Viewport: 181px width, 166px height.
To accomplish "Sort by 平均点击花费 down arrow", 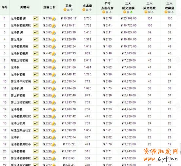I will coord(110,12).
